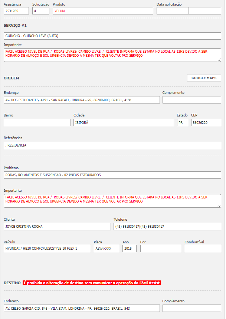This screenshot has height=319, width=226.
Task: Click the Combustível label
Action: [194, 242]
